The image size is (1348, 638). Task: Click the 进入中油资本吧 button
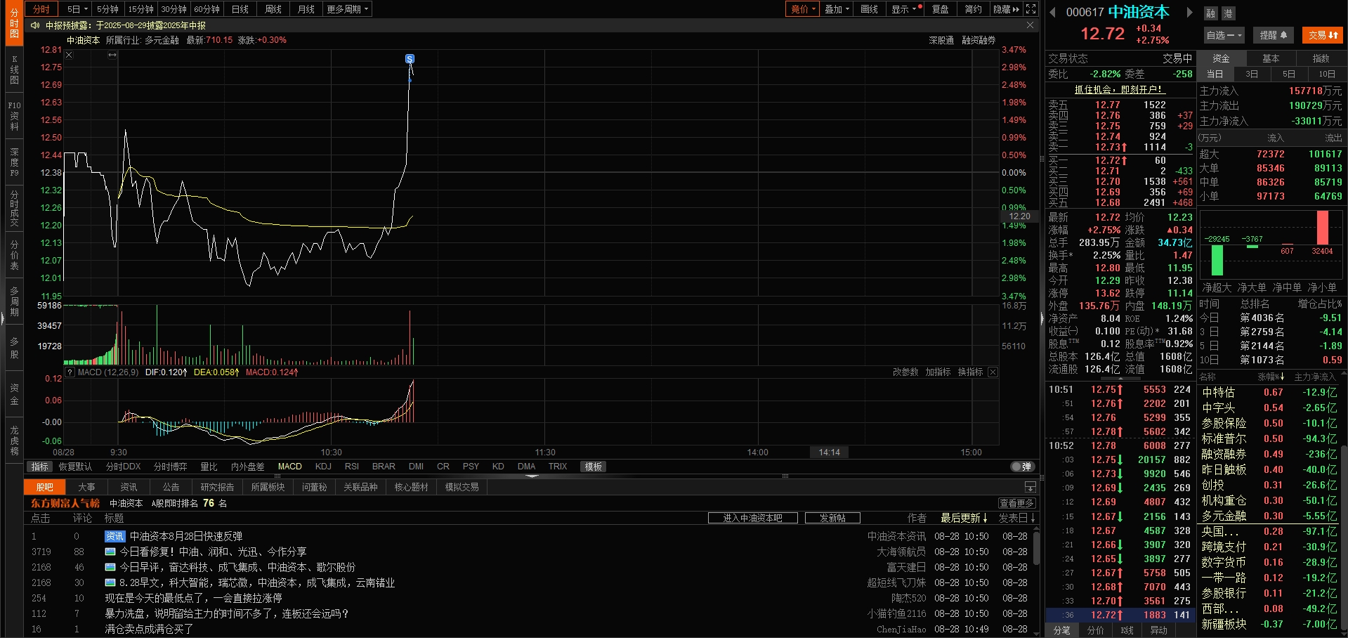coord(753,518)
